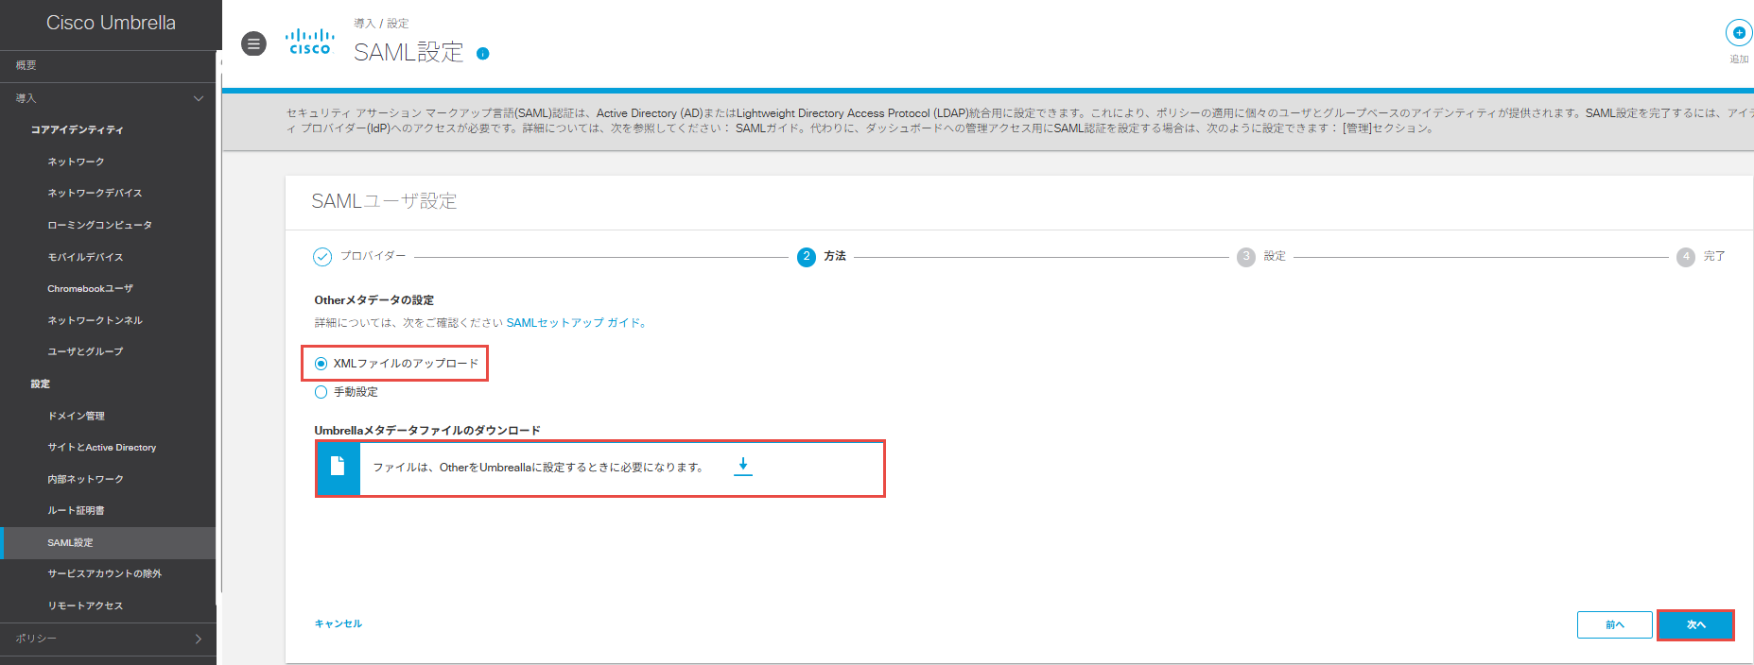Click step 4 完了 circle
This screenshot has height=665, width=1754.
point(1685,257)
